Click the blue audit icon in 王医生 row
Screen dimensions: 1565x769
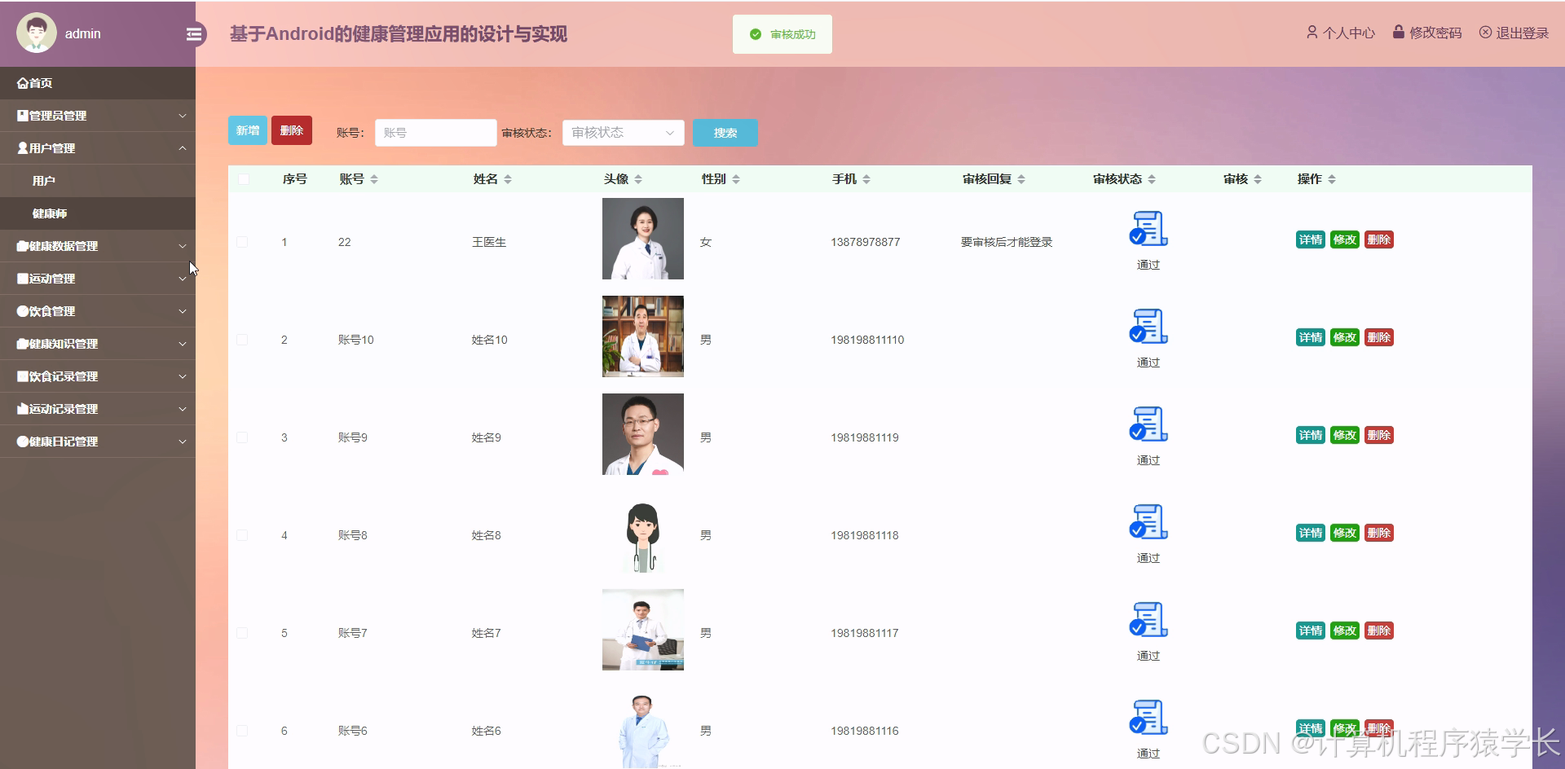[x=1148, y=230]
